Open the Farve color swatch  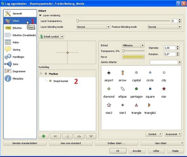click(133, 57)
